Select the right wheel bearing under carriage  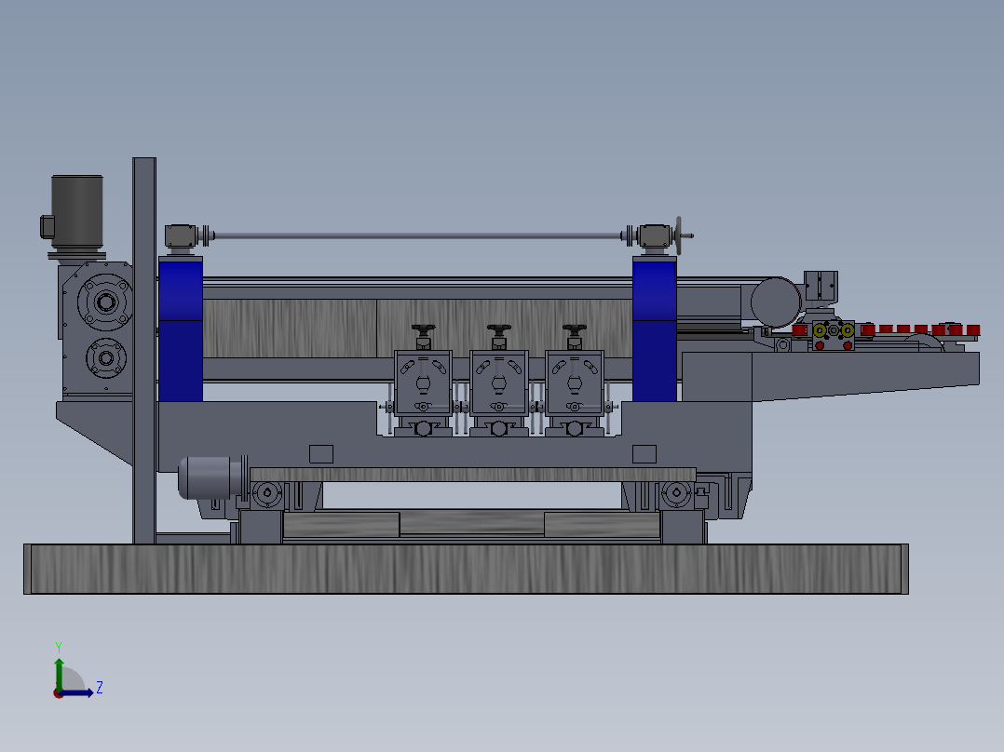[676, 494]
